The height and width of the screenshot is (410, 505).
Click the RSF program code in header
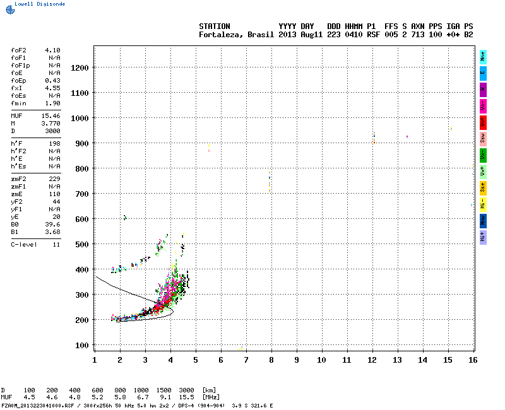point(373,35)
